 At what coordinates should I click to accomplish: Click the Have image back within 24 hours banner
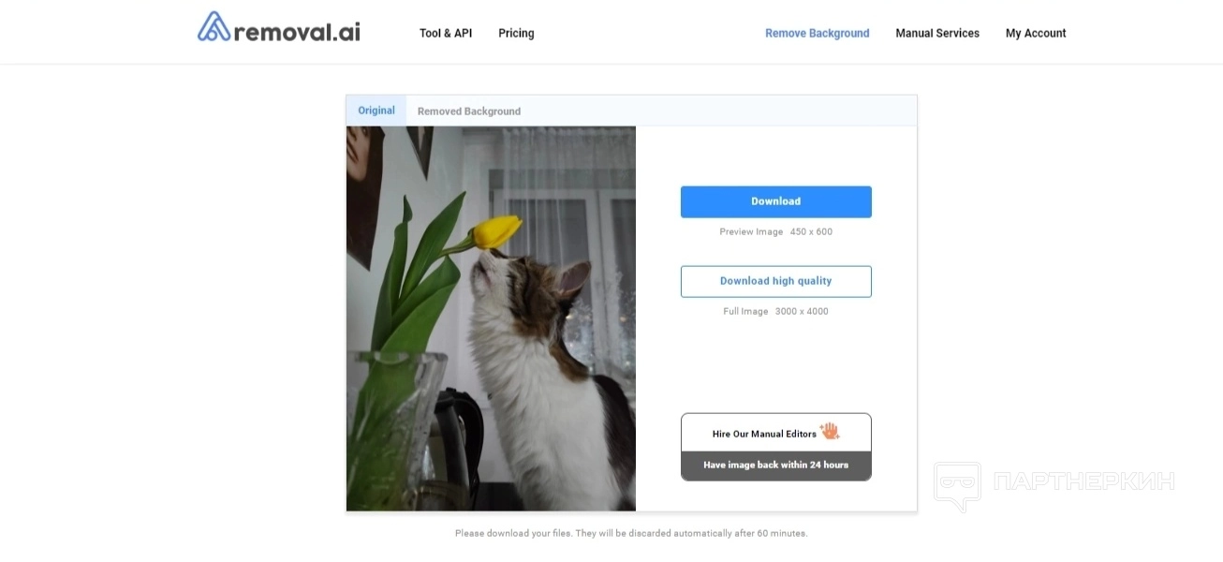776,466
